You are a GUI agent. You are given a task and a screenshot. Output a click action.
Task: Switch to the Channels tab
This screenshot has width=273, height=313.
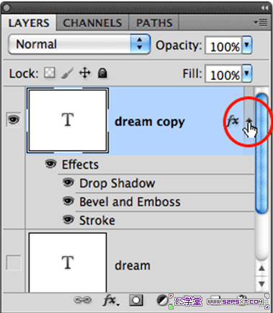click(x=92, y=23)
